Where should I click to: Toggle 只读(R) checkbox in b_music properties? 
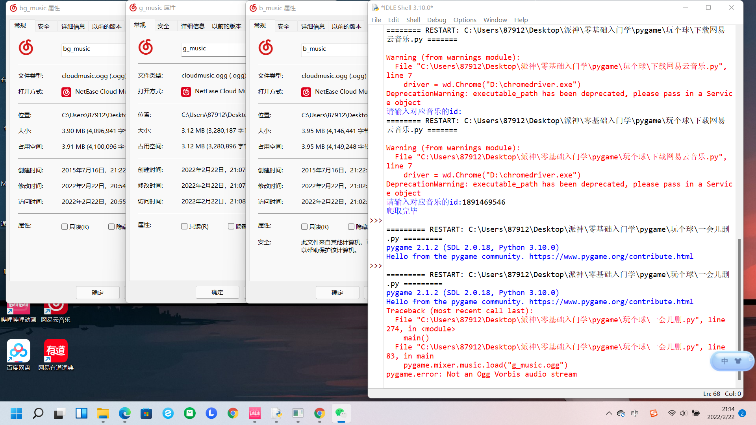tap(304, 227)
